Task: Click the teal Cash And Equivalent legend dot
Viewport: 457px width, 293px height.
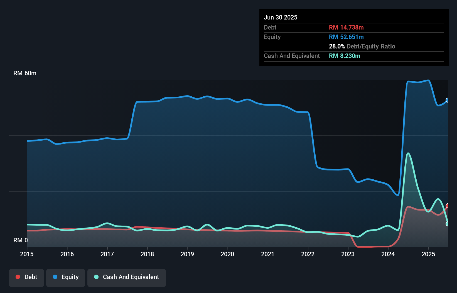Action: tap(96, 277)
